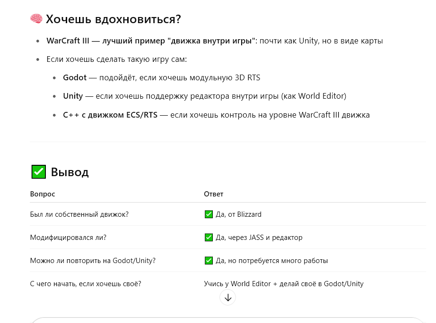Click the row 'Был ли собственный движок?'

[x=228, y=214]
